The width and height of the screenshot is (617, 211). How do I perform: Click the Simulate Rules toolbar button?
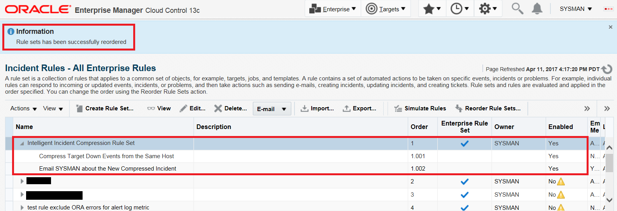pyautogui.click(x=420, y=108)
